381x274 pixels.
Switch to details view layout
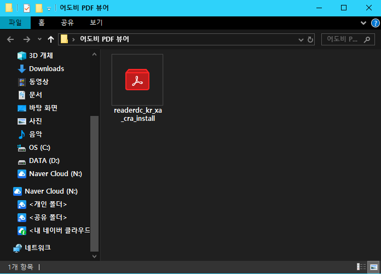click(361, 267)
